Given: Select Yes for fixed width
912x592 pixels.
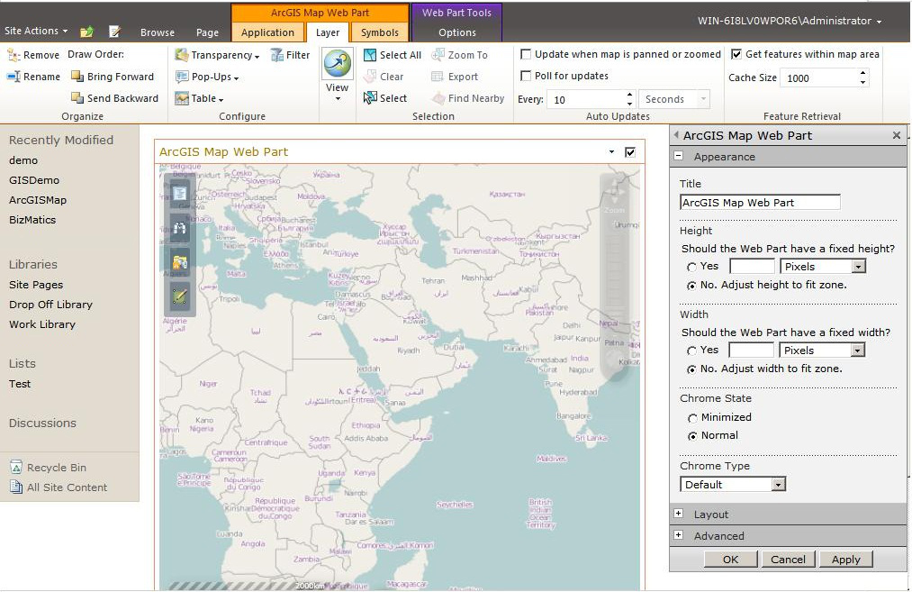Looking at the screenshot, I should pos(691,351).
